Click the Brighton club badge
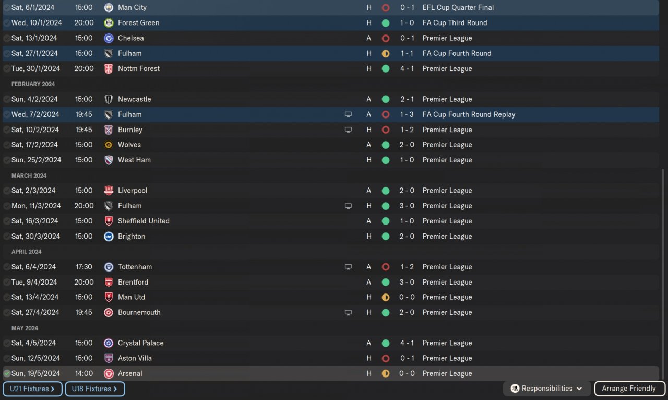The image size is (668, 400). pyautogui.click(x=109, y=237)
